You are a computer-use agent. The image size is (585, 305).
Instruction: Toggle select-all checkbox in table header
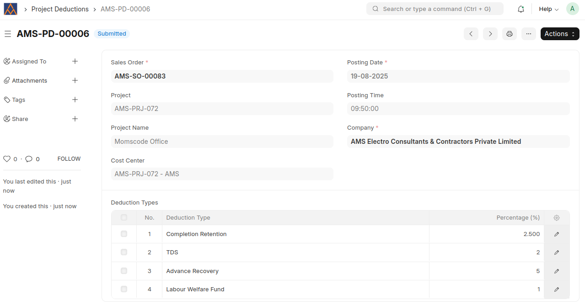pos(124,218)
